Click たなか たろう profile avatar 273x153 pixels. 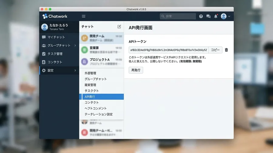tap(45, 27)
